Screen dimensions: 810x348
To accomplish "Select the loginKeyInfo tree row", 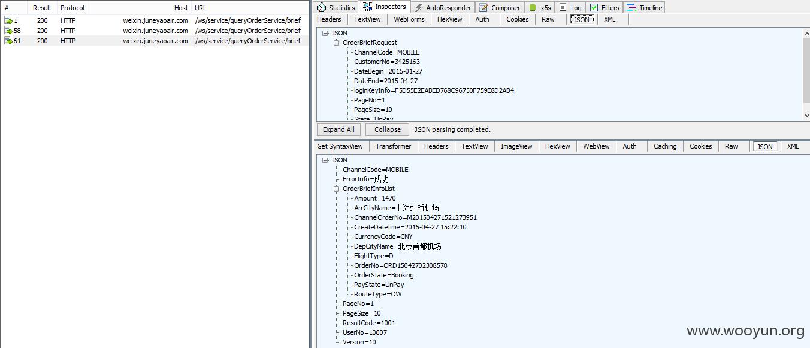I will (434, 90).
